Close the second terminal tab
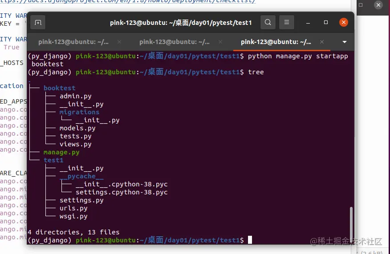The height and width of the screenshot is (254, 390). pyautogui.click(x=220, y=42)
